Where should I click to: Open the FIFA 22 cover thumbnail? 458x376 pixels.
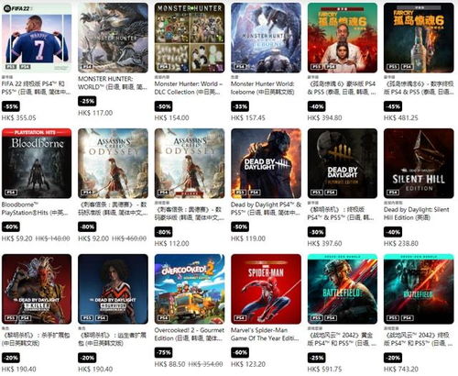[x=37, y=38]
